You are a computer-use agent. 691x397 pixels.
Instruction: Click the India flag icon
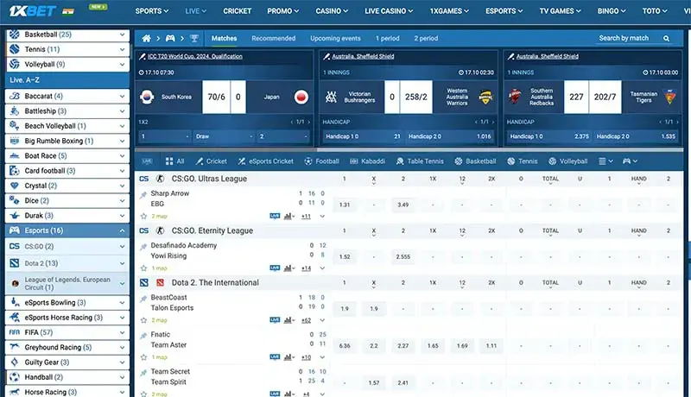(68, 11)
